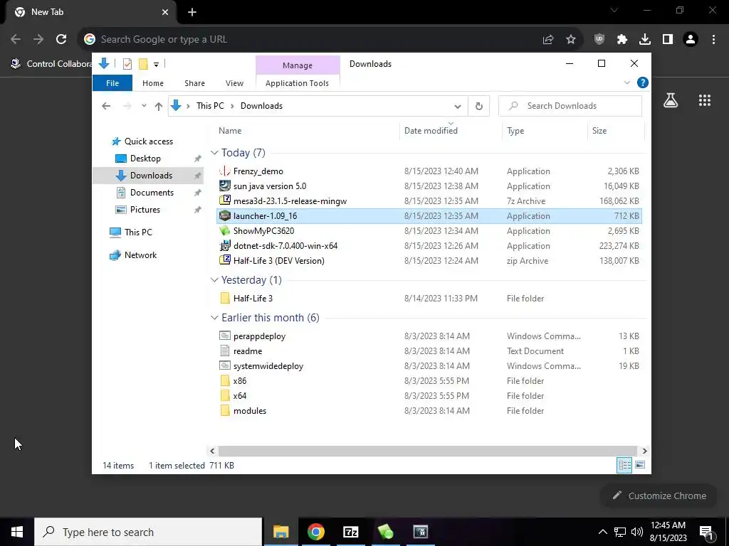This screenshot has width=729, height=546.
Task: Collapse the Yesterday (1) group
Action: (x=214, y=280)
